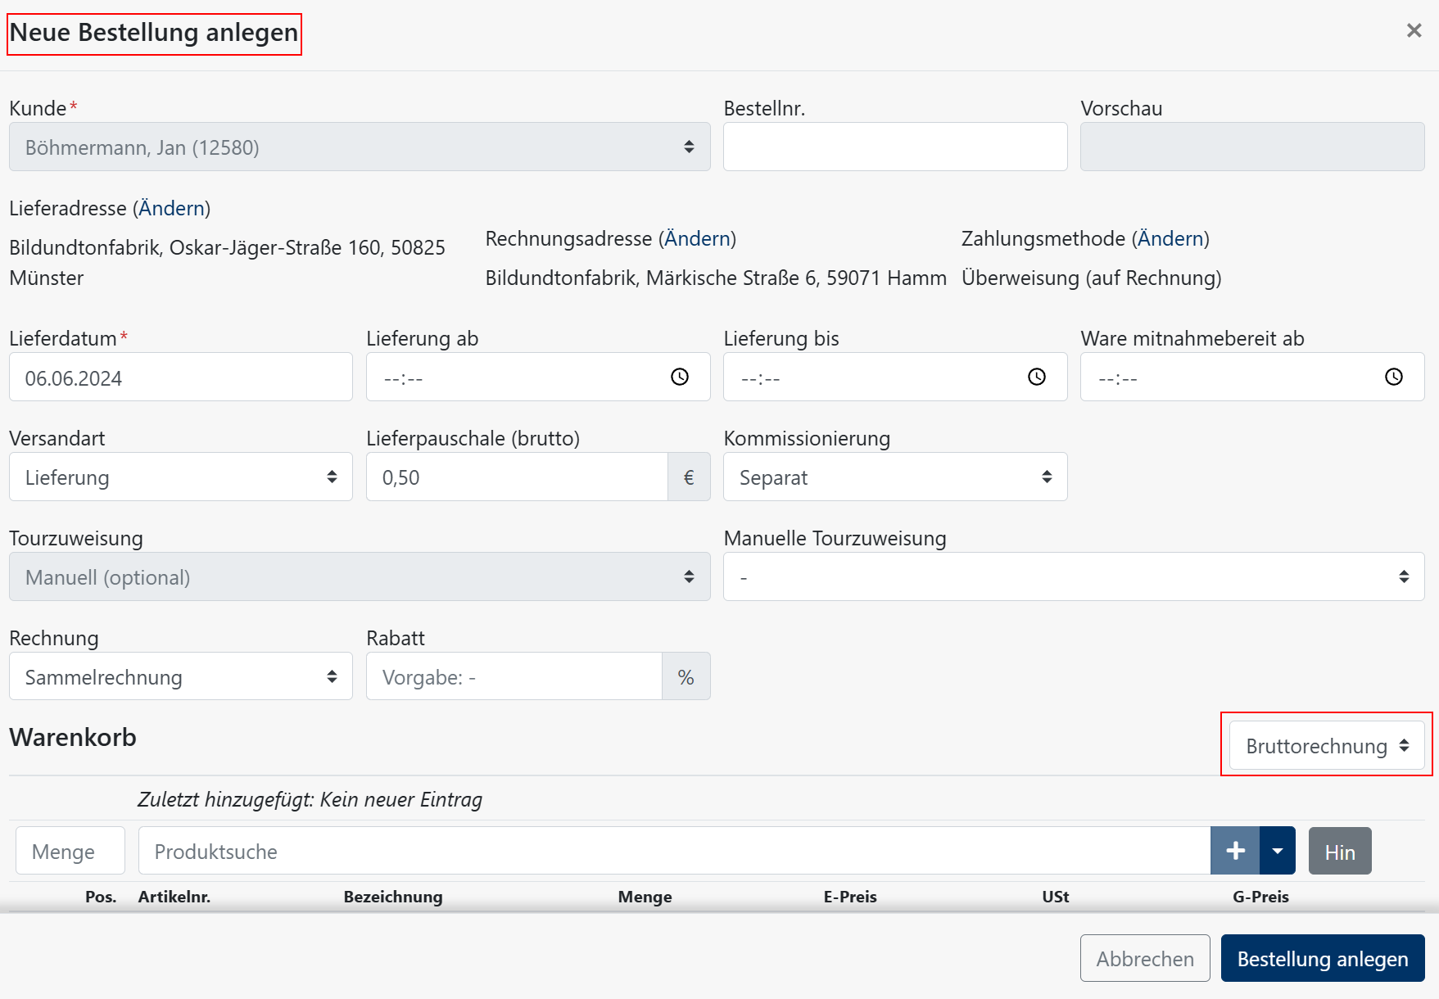The image size is (1439, 999).
Task: Click the Hin button
Action: click(1340, 851)
